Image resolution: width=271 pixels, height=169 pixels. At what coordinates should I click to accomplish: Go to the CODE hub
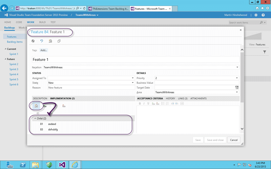[x=19, y=22]
